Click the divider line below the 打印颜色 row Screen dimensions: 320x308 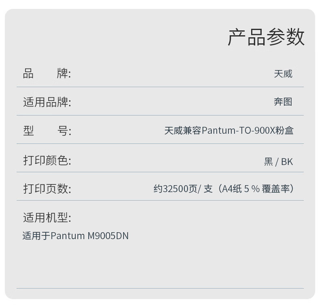[160, 172]
